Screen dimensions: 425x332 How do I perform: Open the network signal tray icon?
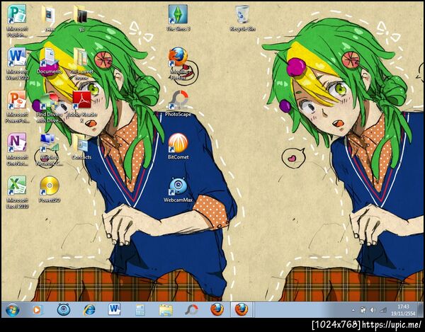coord(383,310)
